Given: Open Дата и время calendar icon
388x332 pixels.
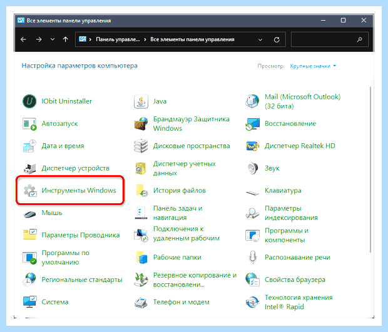Looking at the screenshot, I should pyautogui.click(x=29, y=146).
